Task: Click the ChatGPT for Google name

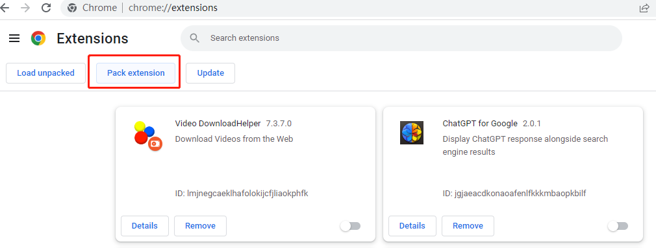Action: [480, 124]
